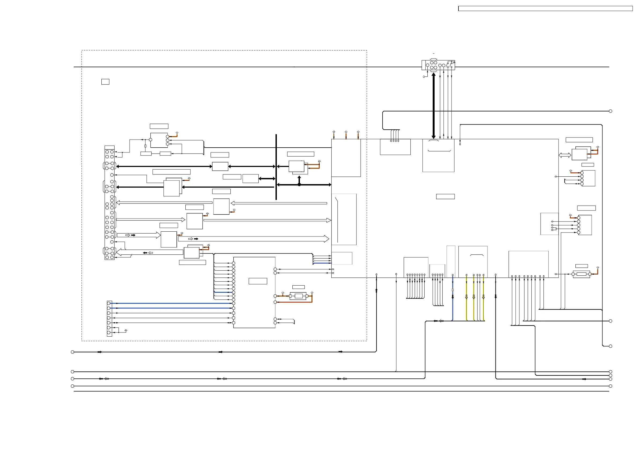Click the inline filter component with orange wire at lower right
The width and height of the screenshot is (639, 452).
coord(581,274)
